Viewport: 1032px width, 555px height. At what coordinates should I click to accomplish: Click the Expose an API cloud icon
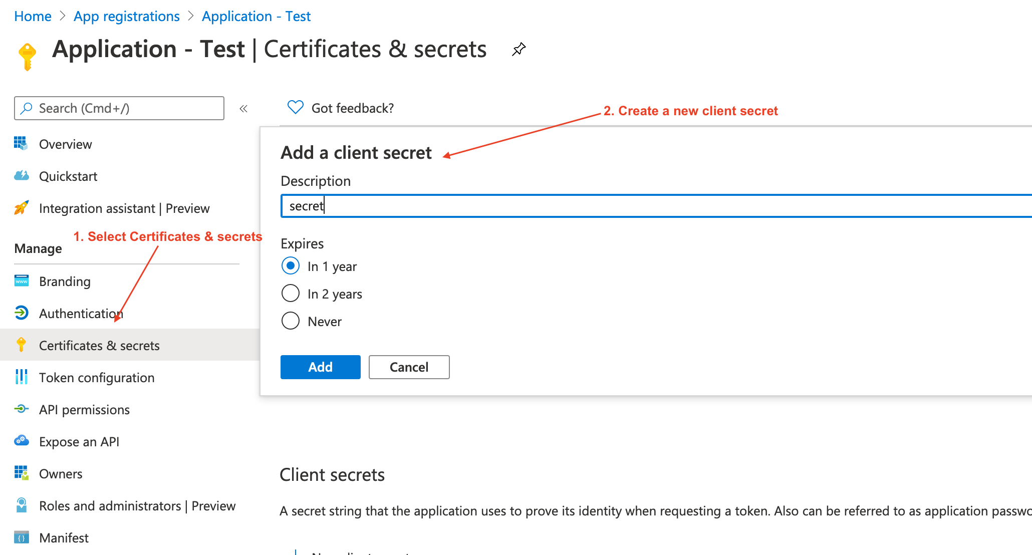click(21, 441)
